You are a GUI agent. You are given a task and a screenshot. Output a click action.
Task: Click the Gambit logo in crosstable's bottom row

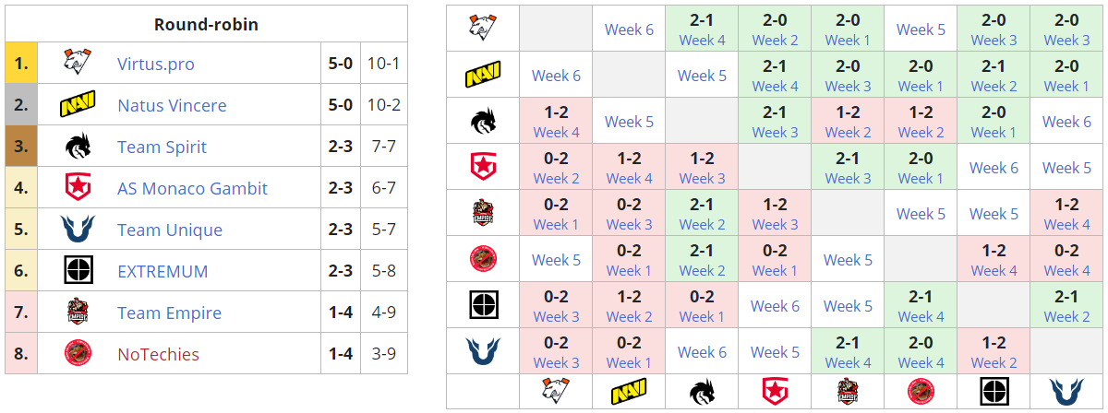775,391
